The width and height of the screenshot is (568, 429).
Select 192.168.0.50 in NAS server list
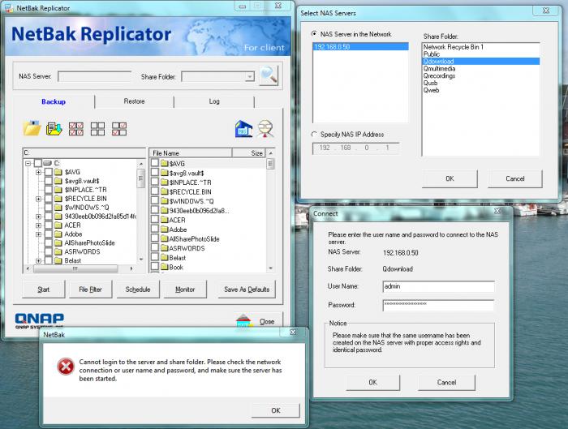pyautogui.click(x=360, y=47)
